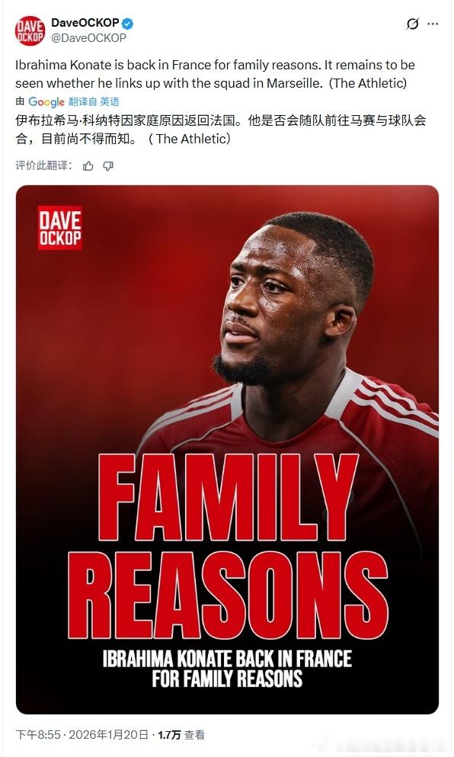Image resolution: width=454 pixels, height=757 pixels.
Task: Click the 'Back in France' caption in image
Action: pyautogui.click(x=227, y=669)
